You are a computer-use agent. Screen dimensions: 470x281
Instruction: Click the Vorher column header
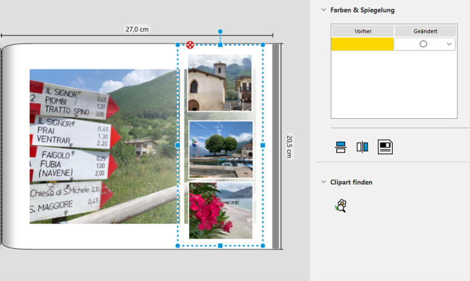363,31
